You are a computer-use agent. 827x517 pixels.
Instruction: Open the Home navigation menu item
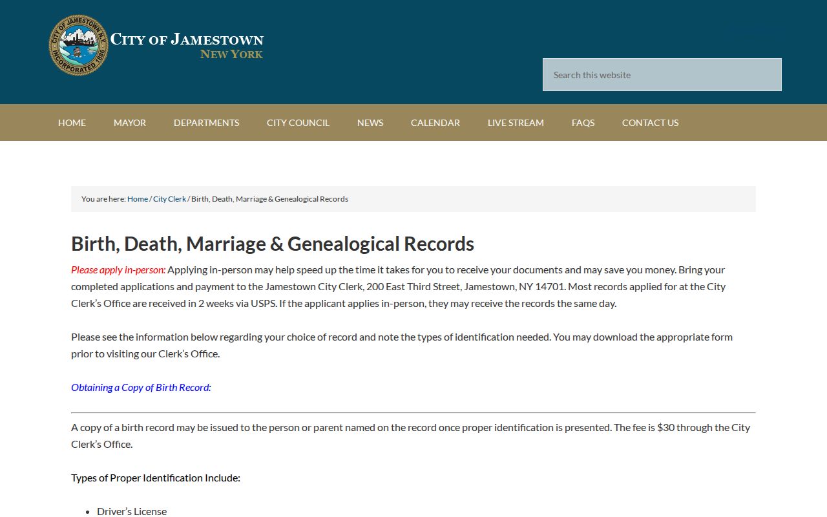pyautogui.click(x=72, y=123)
